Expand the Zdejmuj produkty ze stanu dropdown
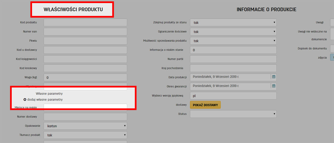 click(x=233, y=23)
